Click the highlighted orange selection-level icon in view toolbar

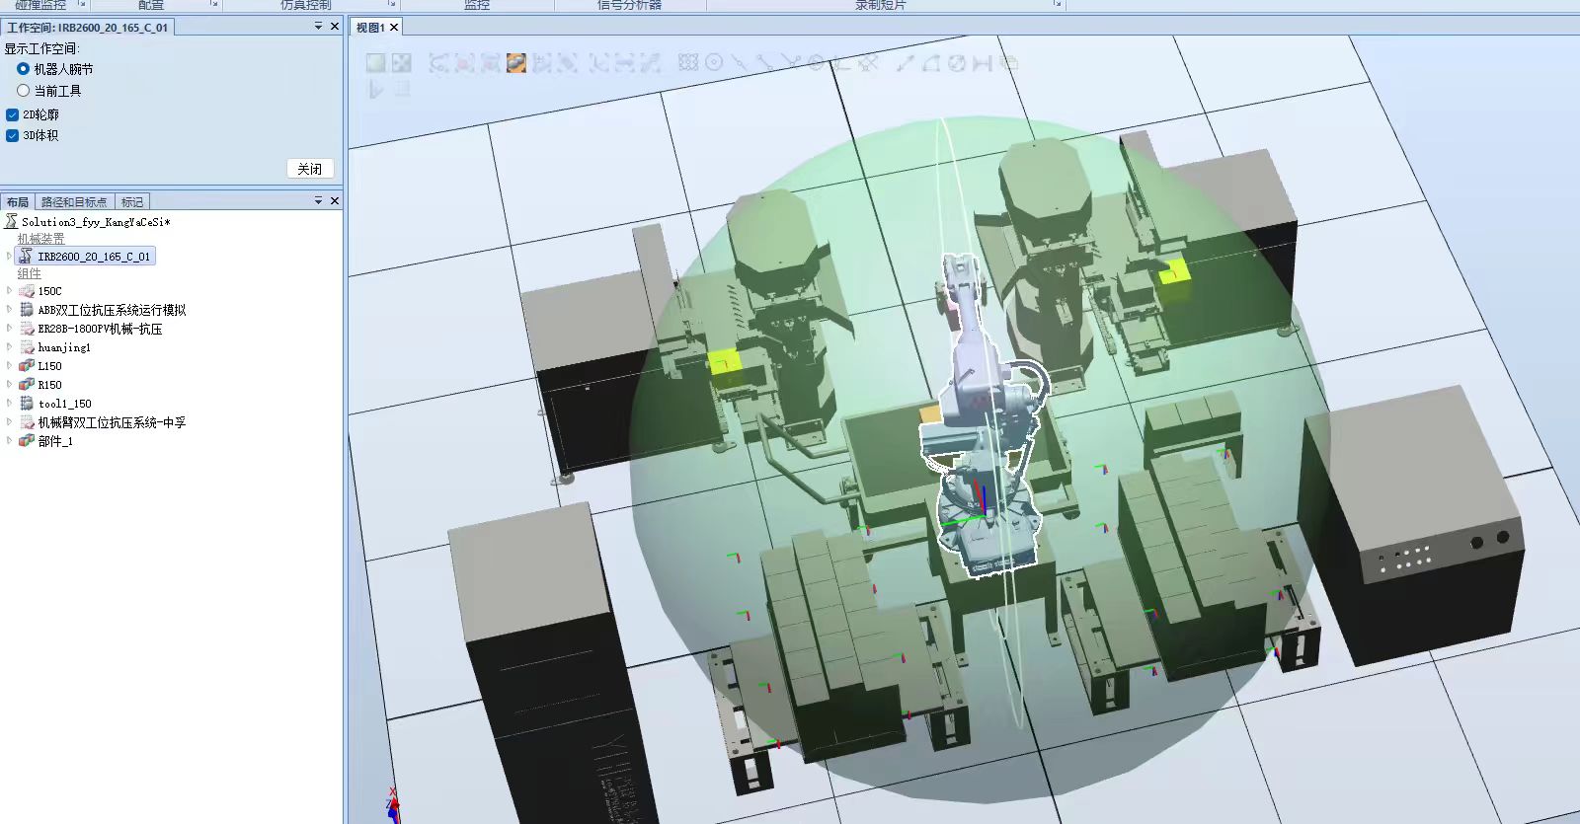point(515,63)
